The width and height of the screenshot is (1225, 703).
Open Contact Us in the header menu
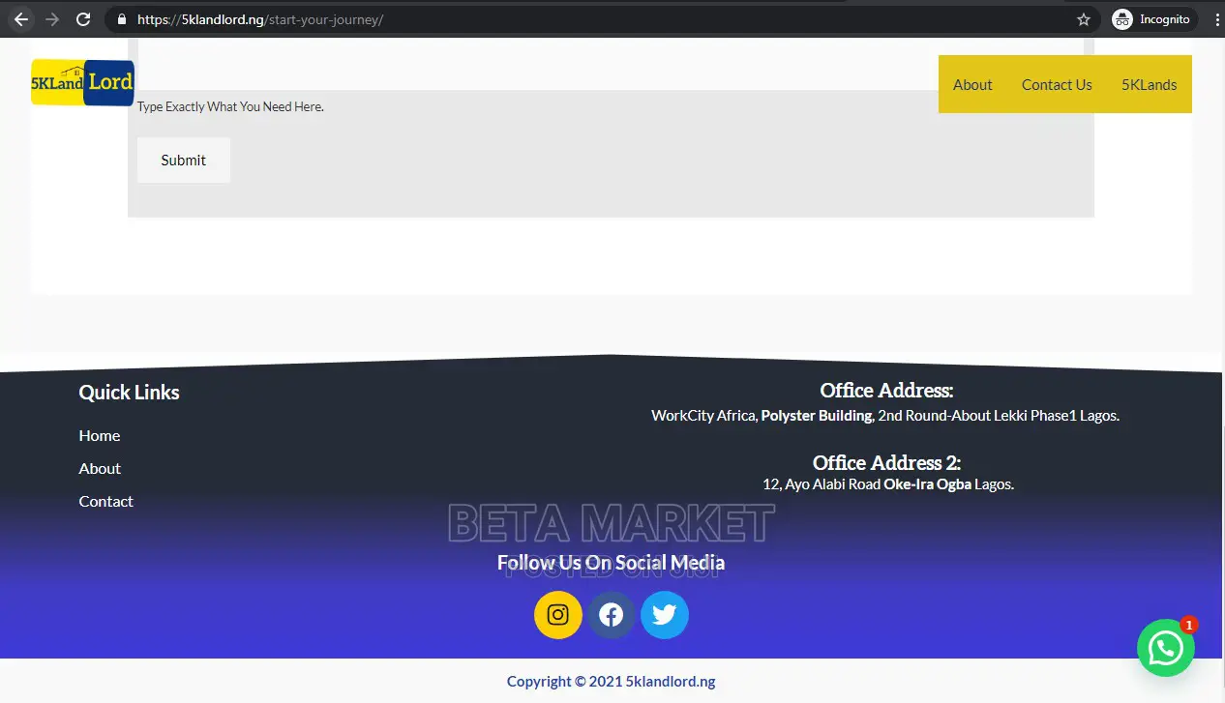tap(1057, 84)
